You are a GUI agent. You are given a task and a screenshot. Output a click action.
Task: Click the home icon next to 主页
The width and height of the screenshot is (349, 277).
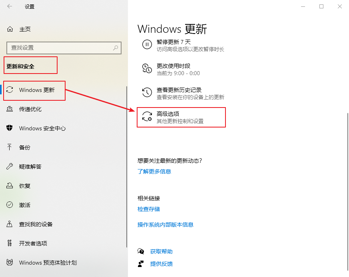pyautogui.click(x=10, y=29)
